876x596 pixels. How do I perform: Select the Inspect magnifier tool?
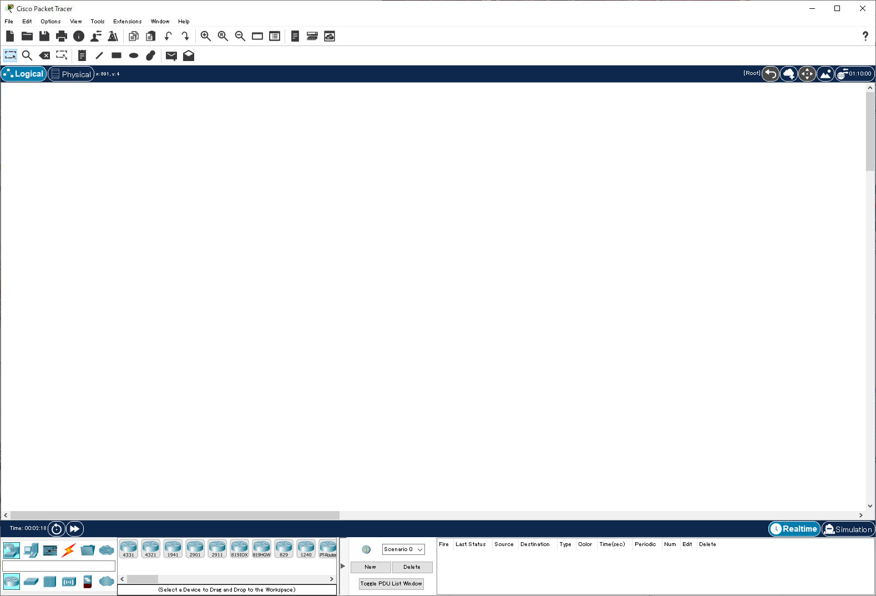pyautogui.click(x=27, y=55)
